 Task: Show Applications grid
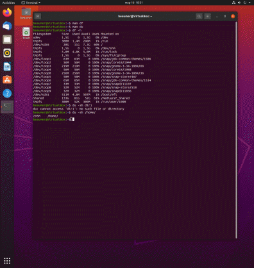(x=7, y=261)
